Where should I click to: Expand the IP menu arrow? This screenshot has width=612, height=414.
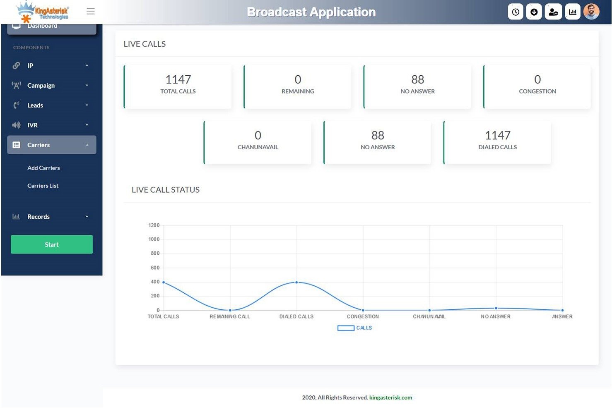pos(87,65)
